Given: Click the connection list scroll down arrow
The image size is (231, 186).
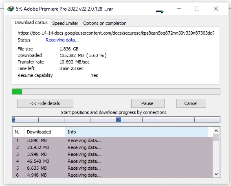Looking at the screenshot, I should 216,174.
